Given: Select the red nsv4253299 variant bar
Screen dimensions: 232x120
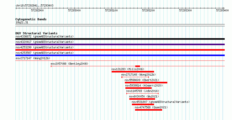Looking at the screenshot, I should (x=120, y=50).
